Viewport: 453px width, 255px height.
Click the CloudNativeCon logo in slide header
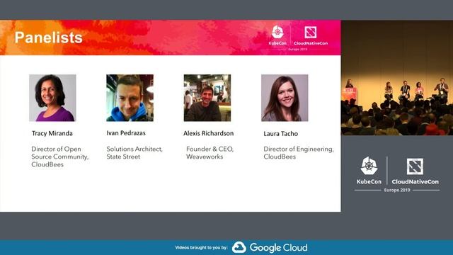point(311,32)
